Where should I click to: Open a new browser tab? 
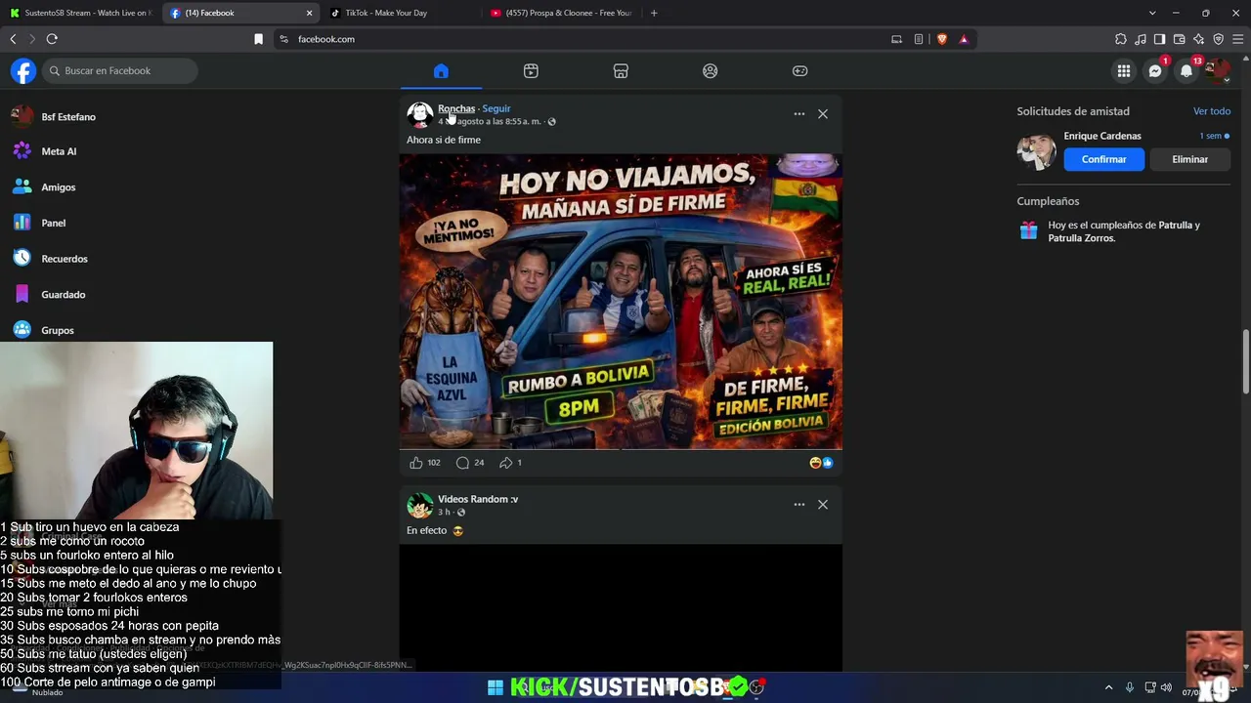(x=654, y=13)
